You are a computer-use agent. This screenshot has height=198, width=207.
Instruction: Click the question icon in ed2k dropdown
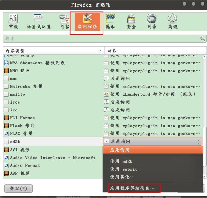coord(107,141)
